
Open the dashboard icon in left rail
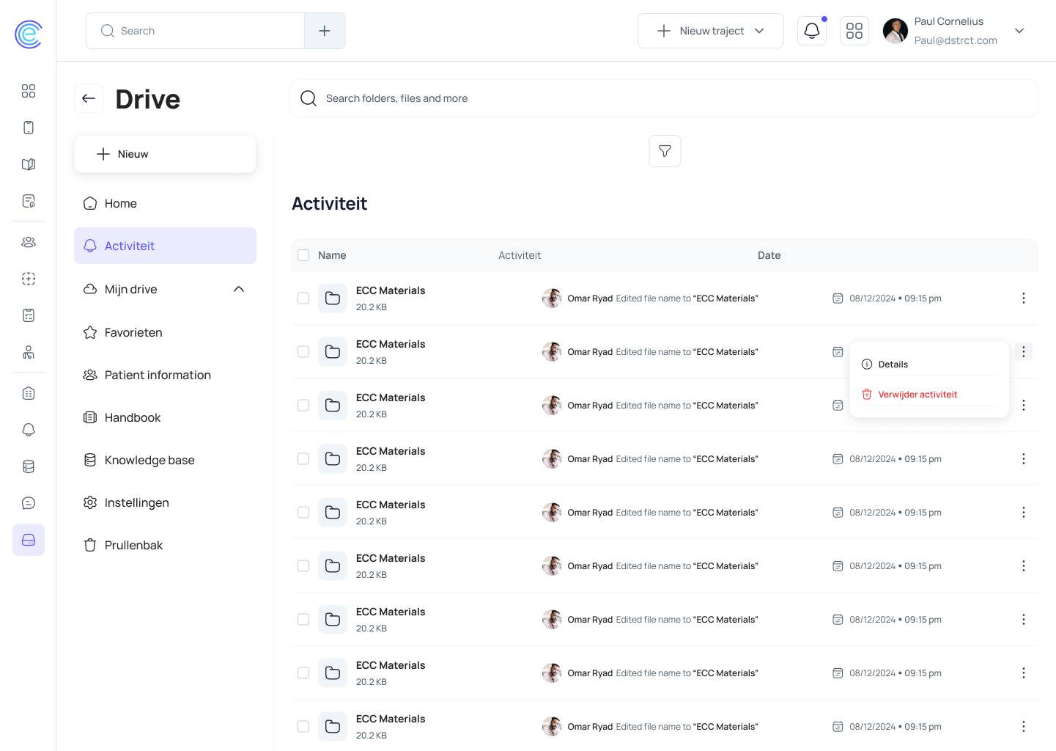(x=29, y=91)
